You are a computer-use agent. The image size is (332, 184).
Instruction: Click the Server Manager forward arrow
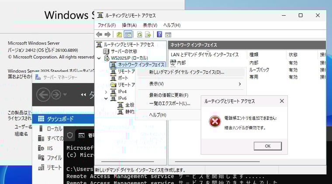(56, 95)
